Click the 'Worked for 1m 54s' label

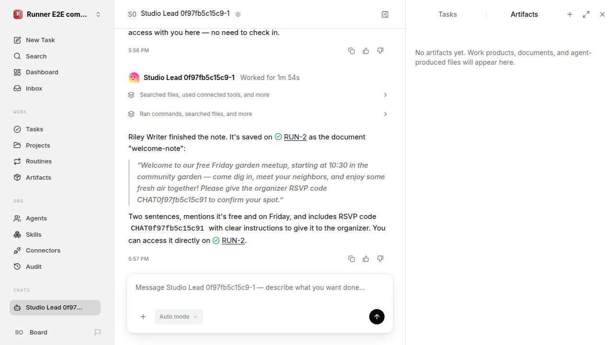coord(270,78)
